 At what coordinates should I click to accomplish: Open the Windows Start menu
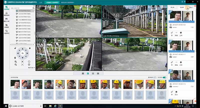[6, 106]
